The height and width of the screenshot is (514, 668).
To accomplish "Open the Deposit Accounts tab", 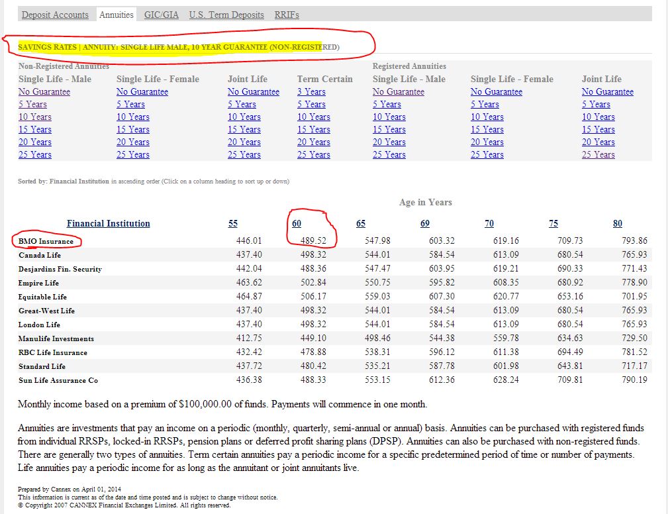I will coord(55,15).
